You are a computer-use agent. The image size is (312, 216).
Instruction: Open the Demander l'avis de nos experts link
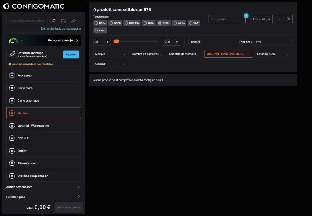61,29
